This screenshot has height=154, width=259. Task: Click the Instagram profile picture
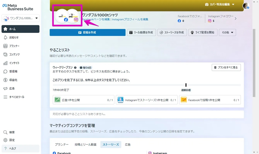(x=73, y=16)
